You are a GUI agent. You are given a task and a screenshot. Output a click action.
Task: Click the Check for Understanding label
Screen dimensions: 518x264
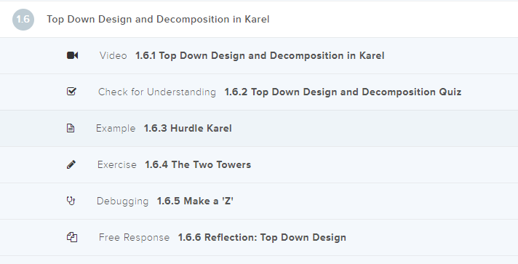[x=157, y=92]
